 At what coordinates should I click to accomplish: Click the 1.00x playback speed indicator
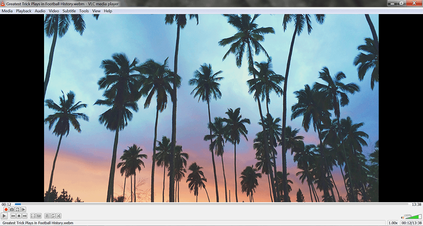pyautogui.click(x=393, y=223)
